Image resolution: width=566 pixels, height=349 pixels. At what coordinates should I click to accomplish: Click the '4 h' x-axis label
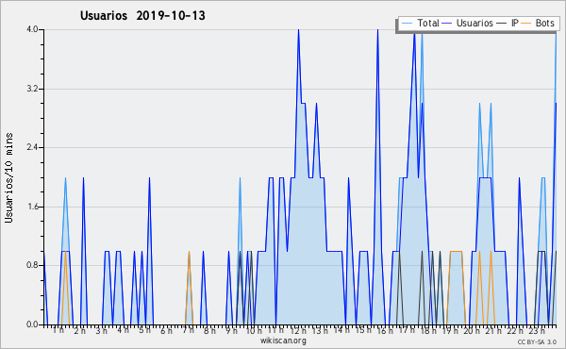(123, 330)
